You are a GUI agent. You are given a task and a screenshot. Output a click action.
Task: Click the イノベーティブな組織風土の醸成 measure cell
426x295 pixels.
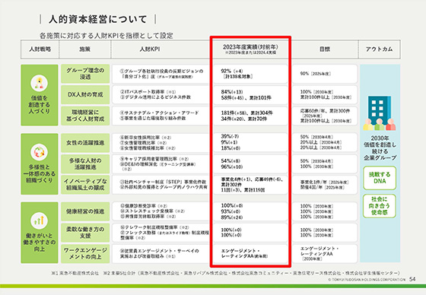[x=85, y=185]
